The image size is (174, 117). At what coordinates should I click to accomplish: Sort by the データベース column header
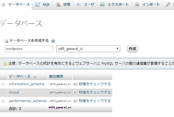[20, 77]
